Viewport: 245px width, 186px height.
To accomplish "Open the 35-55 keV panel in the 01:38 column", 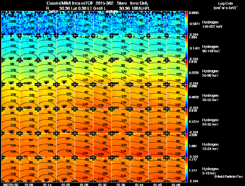I will [121, 97].
